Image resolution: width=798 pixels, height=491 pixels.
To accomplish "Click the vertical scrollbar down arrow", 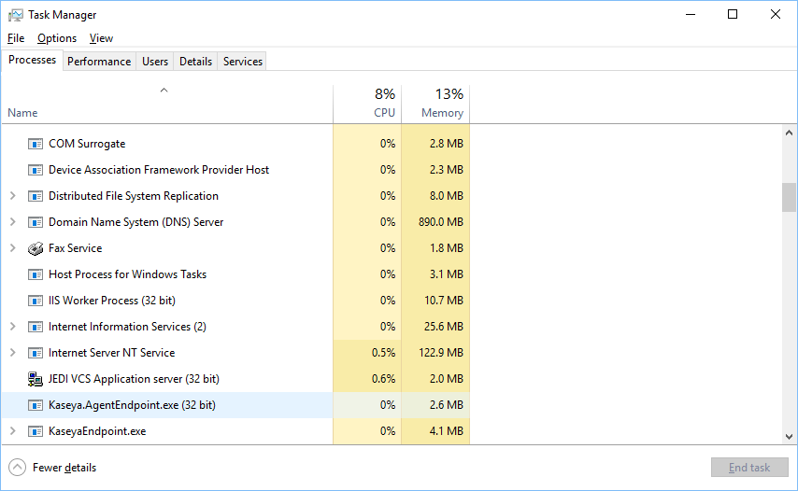I will (790, 436).
